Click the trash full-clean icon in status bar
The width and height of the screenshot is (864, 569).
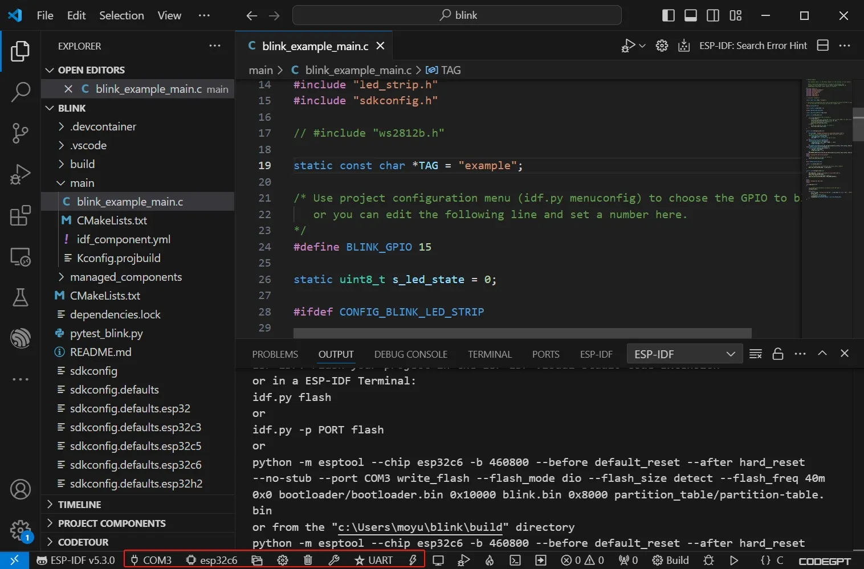point(308,560)
